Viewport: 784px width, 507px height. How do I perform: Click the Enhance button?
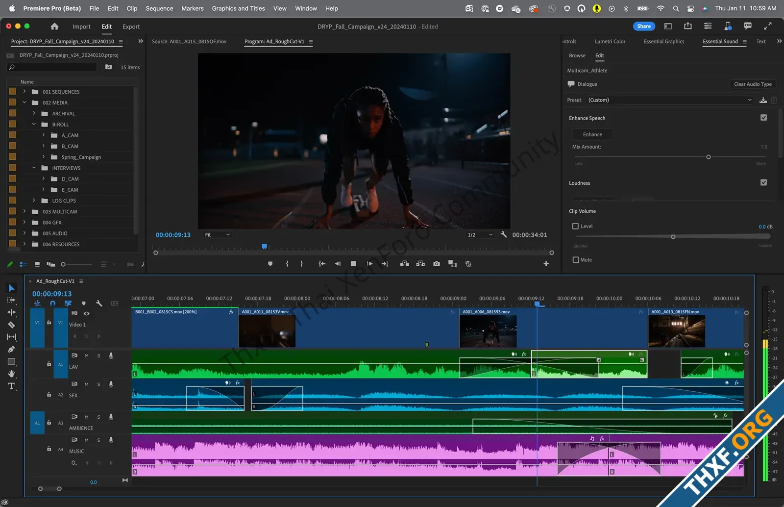[x=592, y=134]
